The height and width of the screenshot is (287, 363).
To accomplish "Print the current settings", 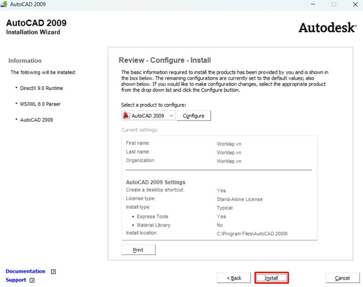I will tap(138, 250).
